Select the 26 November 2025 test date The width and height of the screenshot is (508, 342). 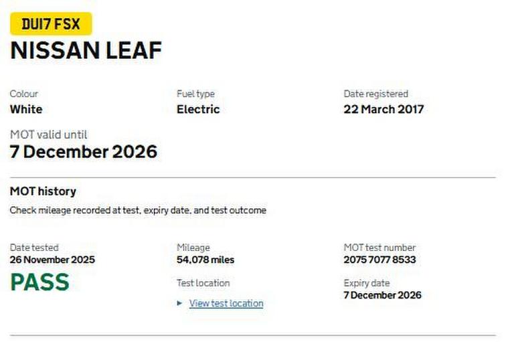coord(52,260)
